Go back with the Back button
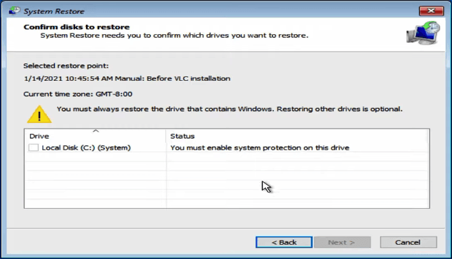Screen dimensions: 452x259 (284, 242)
